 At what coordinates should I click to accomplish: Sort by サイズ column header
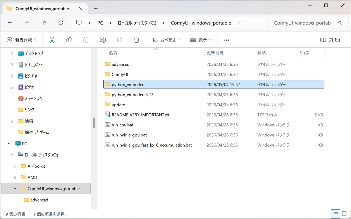tap(304, 53)
